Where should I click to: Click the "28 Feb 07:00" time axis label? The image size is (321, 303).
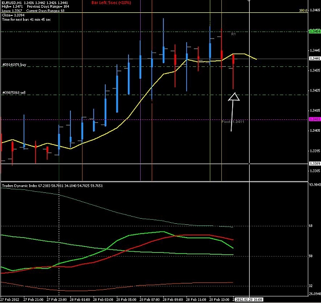149,299
